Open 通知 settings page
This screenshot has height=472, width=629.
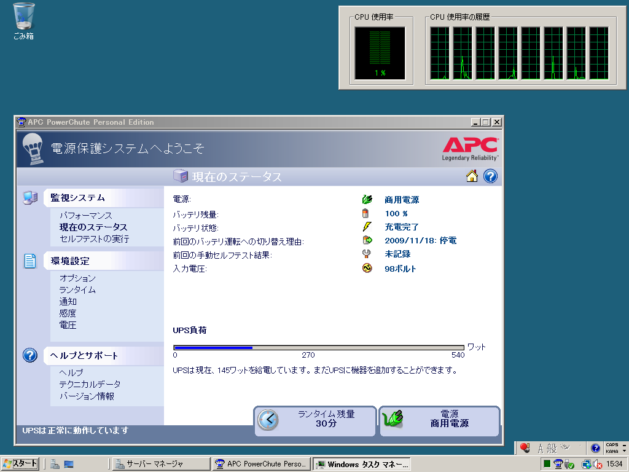pyautogui.click(x=68, y=301)
